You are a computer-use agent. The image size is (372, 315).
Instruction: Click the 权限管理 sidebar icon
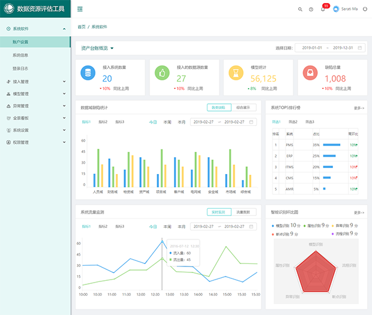click(x=8, y=142)
